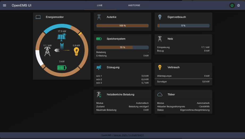Open the Version 2025.7.0-SNAPSHOT link
The height and width of the screenshot is (139, 245).
[129, 135]
